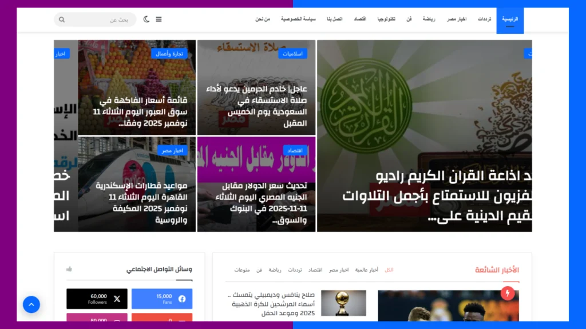
Task: Open the X 60,000 Followers box
Action: pyautogui.click(x=97, y=299)
